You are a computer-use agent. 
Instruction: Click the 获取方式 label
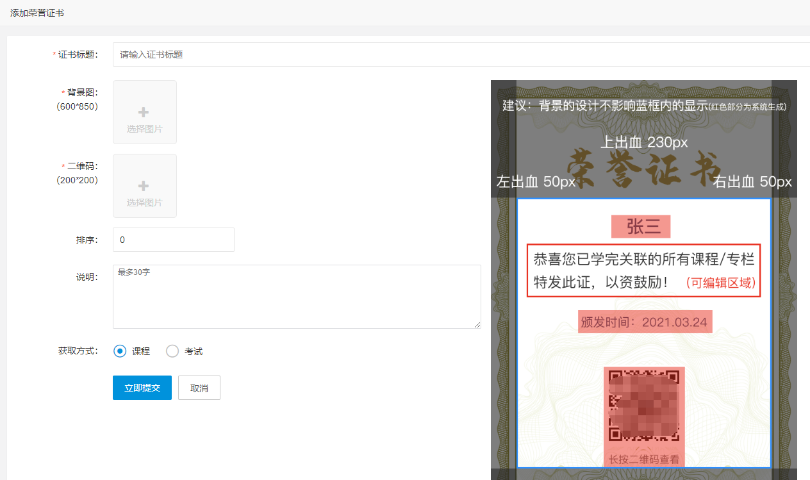(x=78, y=351)
